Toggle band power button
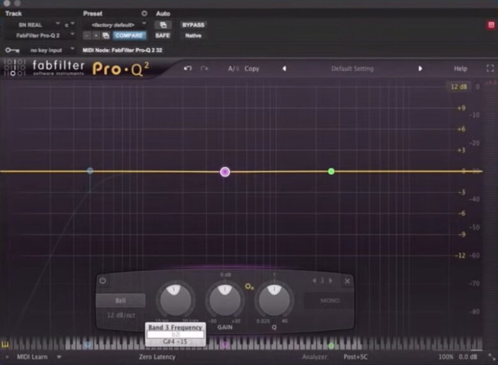 tap(103, 281)
